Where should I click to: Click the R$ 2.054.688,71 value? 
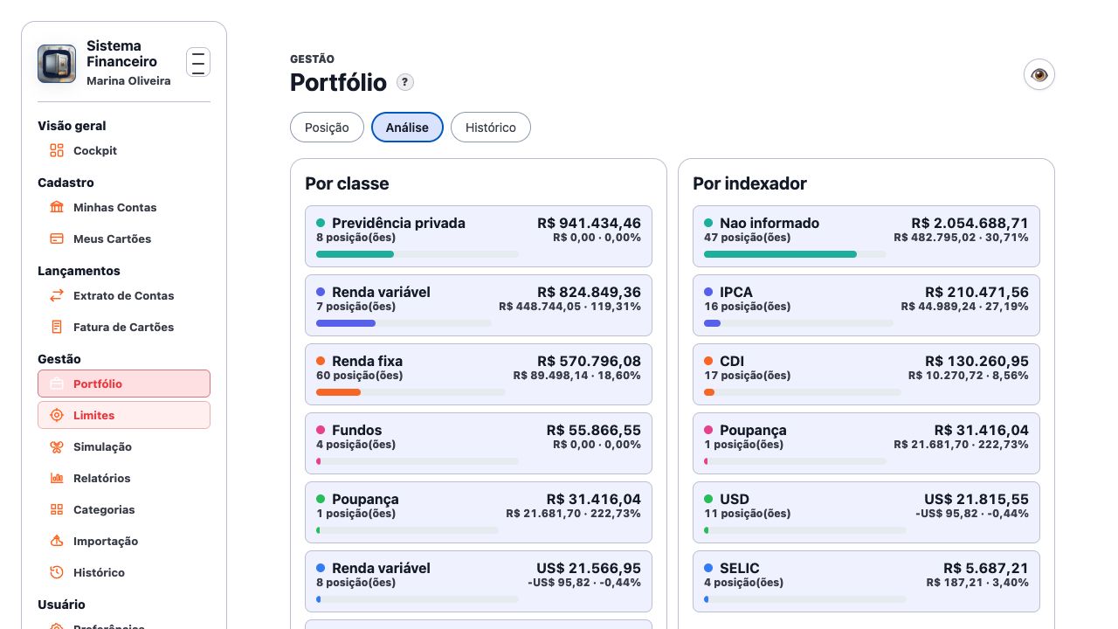(x=970, y=223)
